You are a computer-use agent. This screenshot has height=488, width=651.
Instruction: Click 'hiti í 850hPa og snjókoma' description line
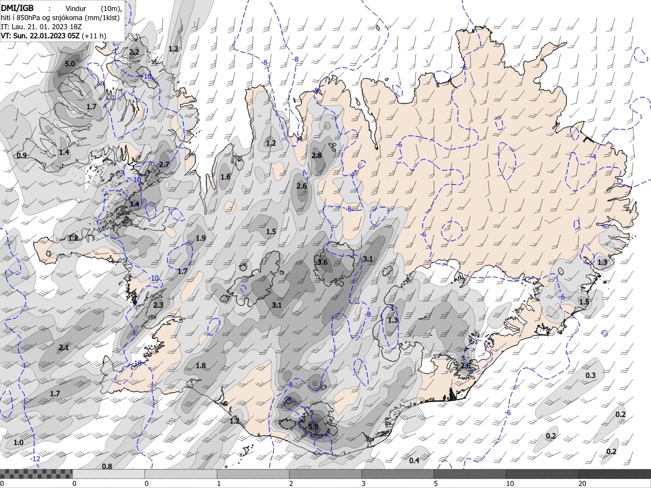60,18
